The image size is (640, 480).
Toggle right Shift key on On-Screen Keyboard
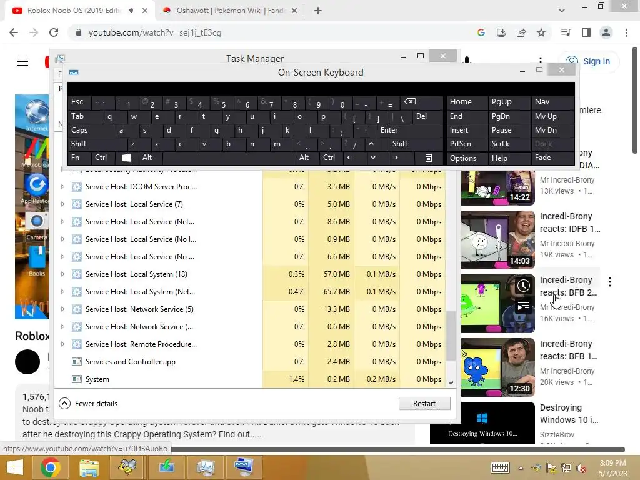point(416,144)
